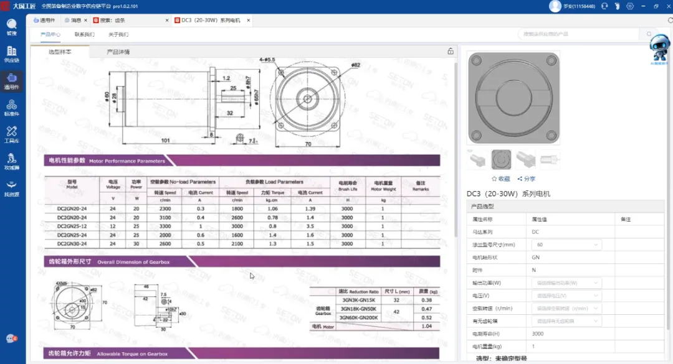Click the magnifier icon in search box

pyautogui.click(x=649, y=34)
